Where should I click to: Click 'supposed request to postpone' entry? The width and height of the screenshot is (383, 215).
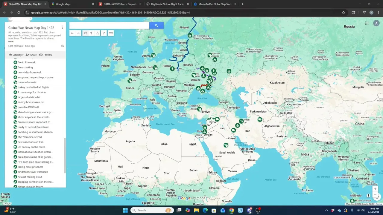pyautogui.click(x=35, y=77)
